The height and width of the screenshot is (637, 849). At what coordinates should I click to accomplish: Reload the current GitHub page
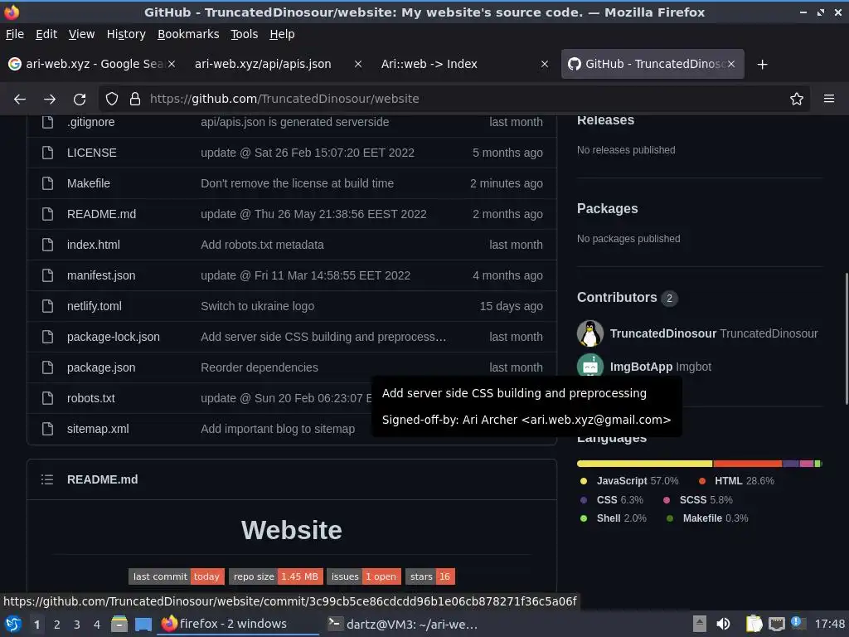[80, 100]
